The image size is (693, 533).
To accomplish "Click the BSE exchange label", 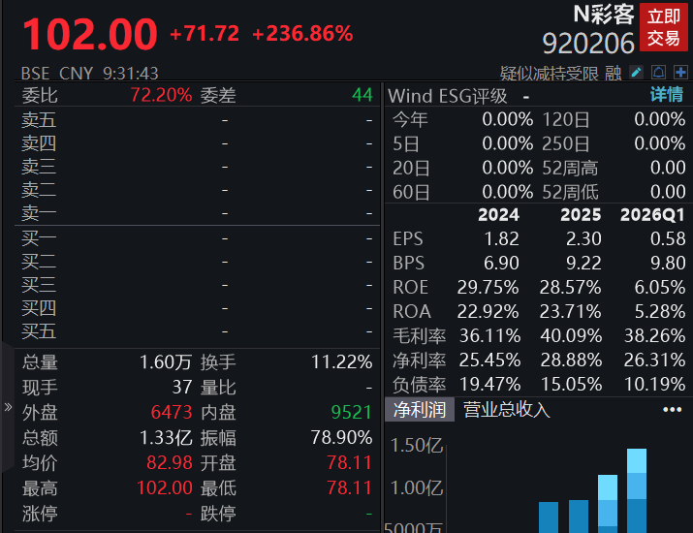I will (x=35, y=74).
